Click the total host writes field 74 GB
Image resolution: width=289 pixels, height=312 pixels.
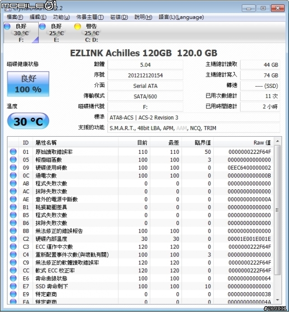(x=260, y=75)
